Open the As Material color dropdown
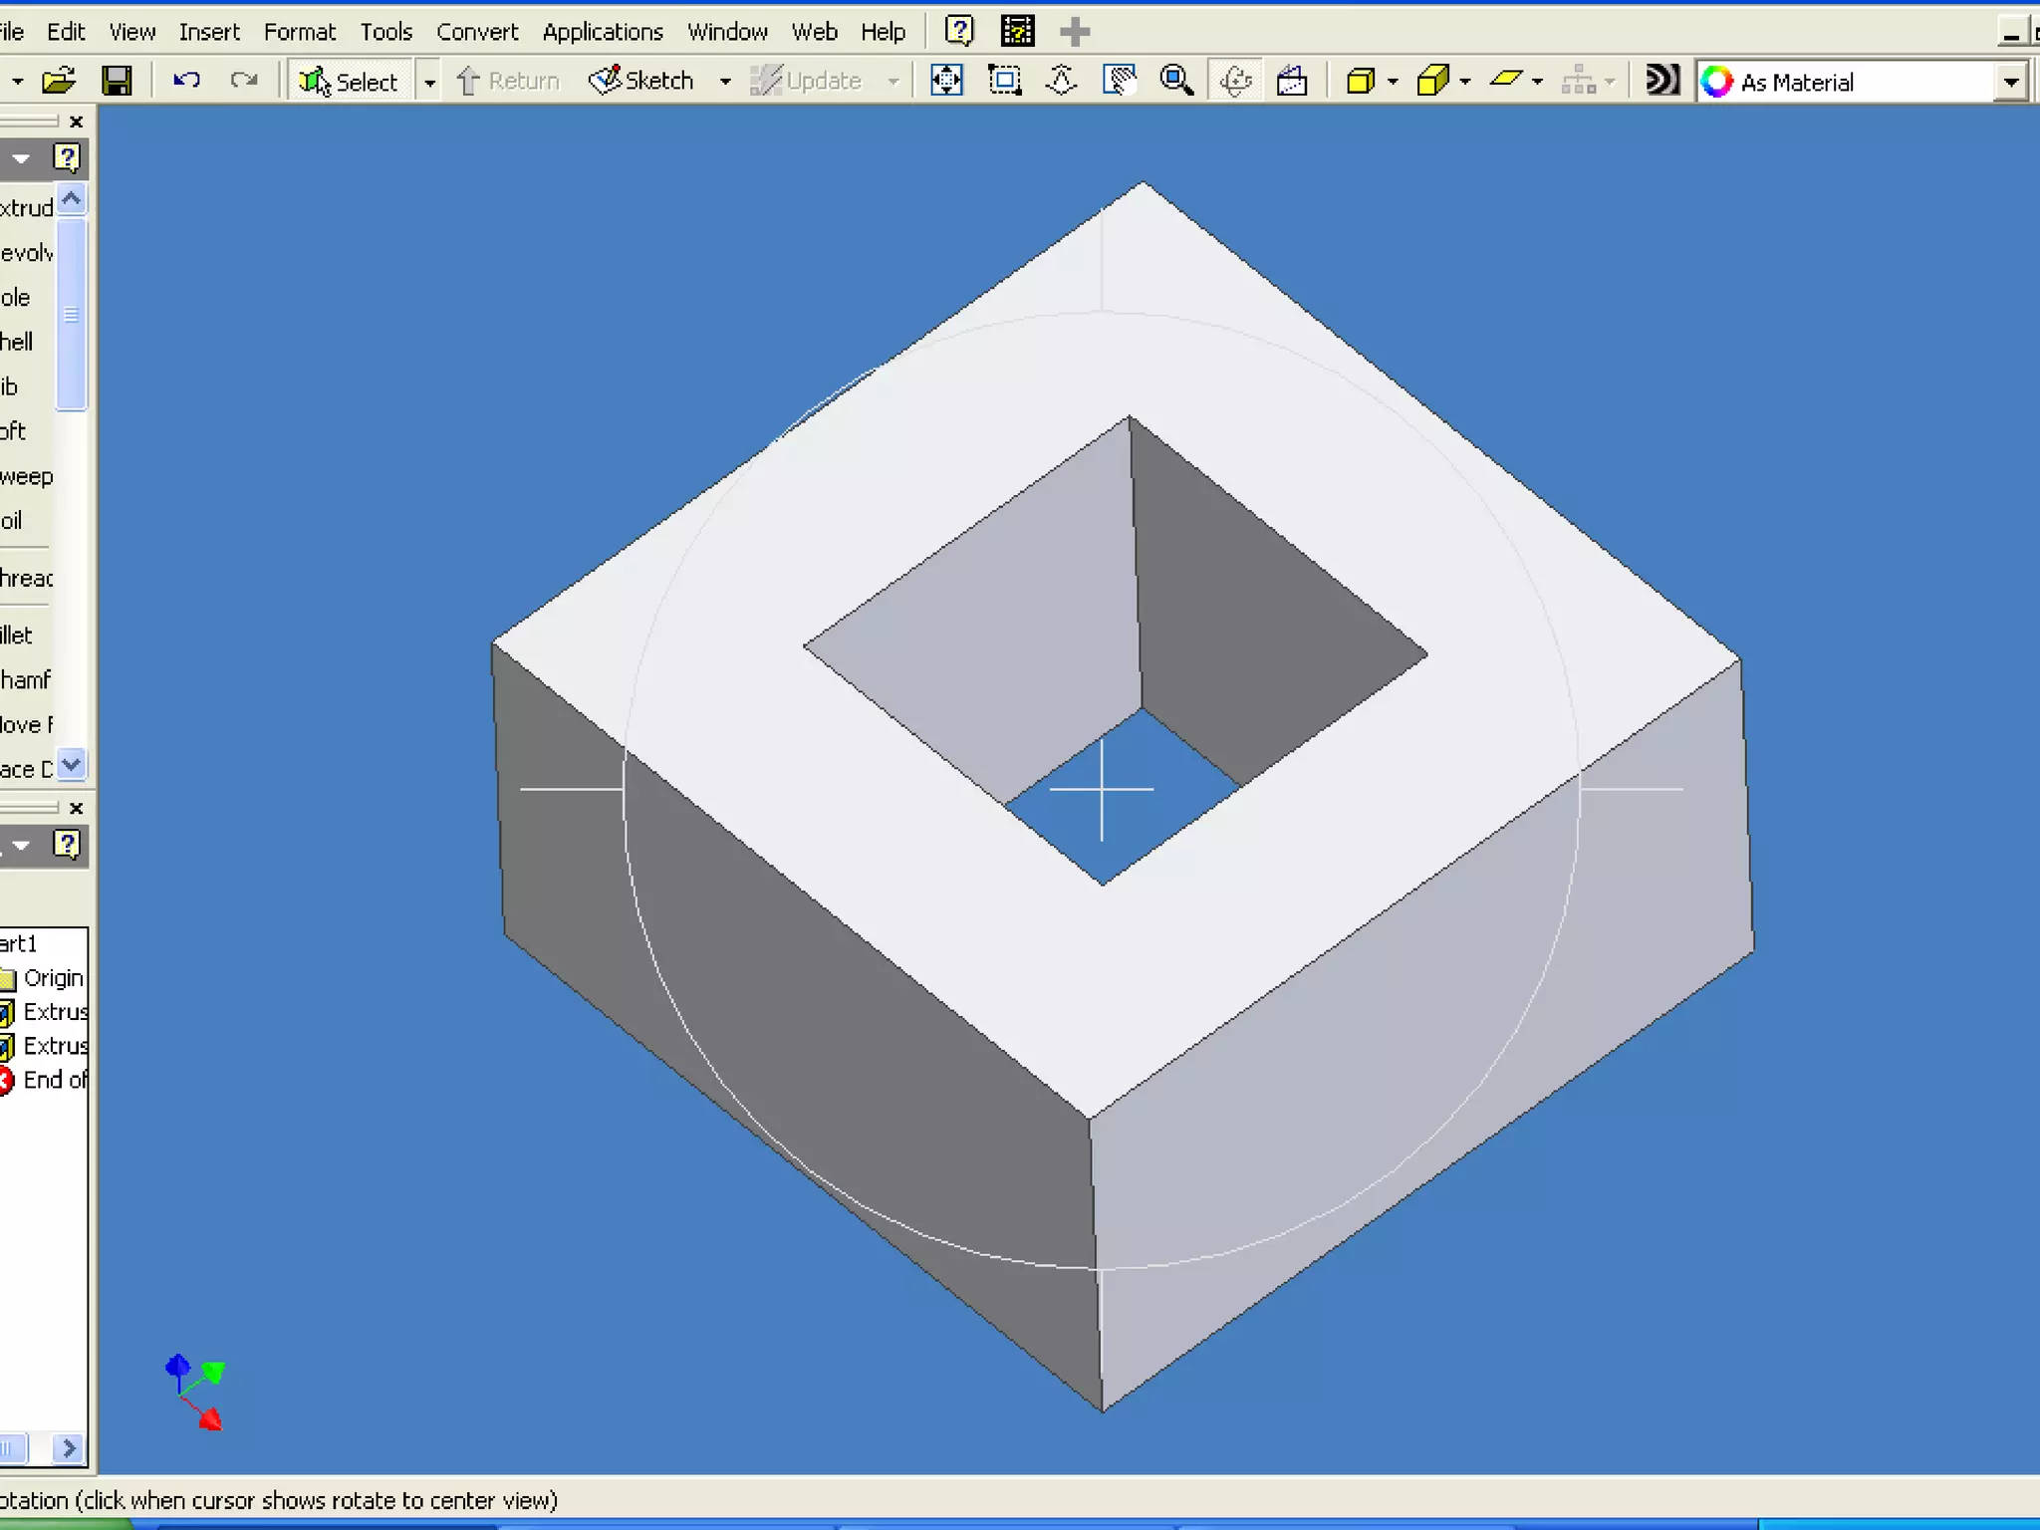The image size is (2040, 1530). click(x=2011, y=82)
